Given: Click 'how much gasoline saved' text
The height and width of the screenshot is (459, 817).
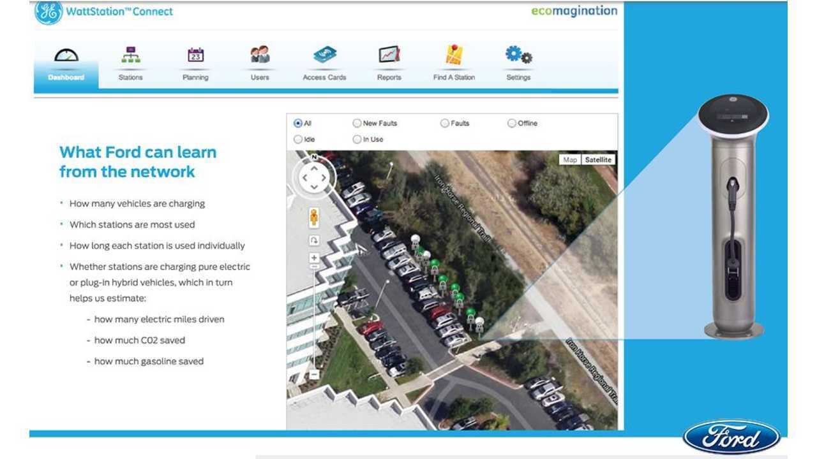Looking at the screenshot, I should click(x=149, y=361).
